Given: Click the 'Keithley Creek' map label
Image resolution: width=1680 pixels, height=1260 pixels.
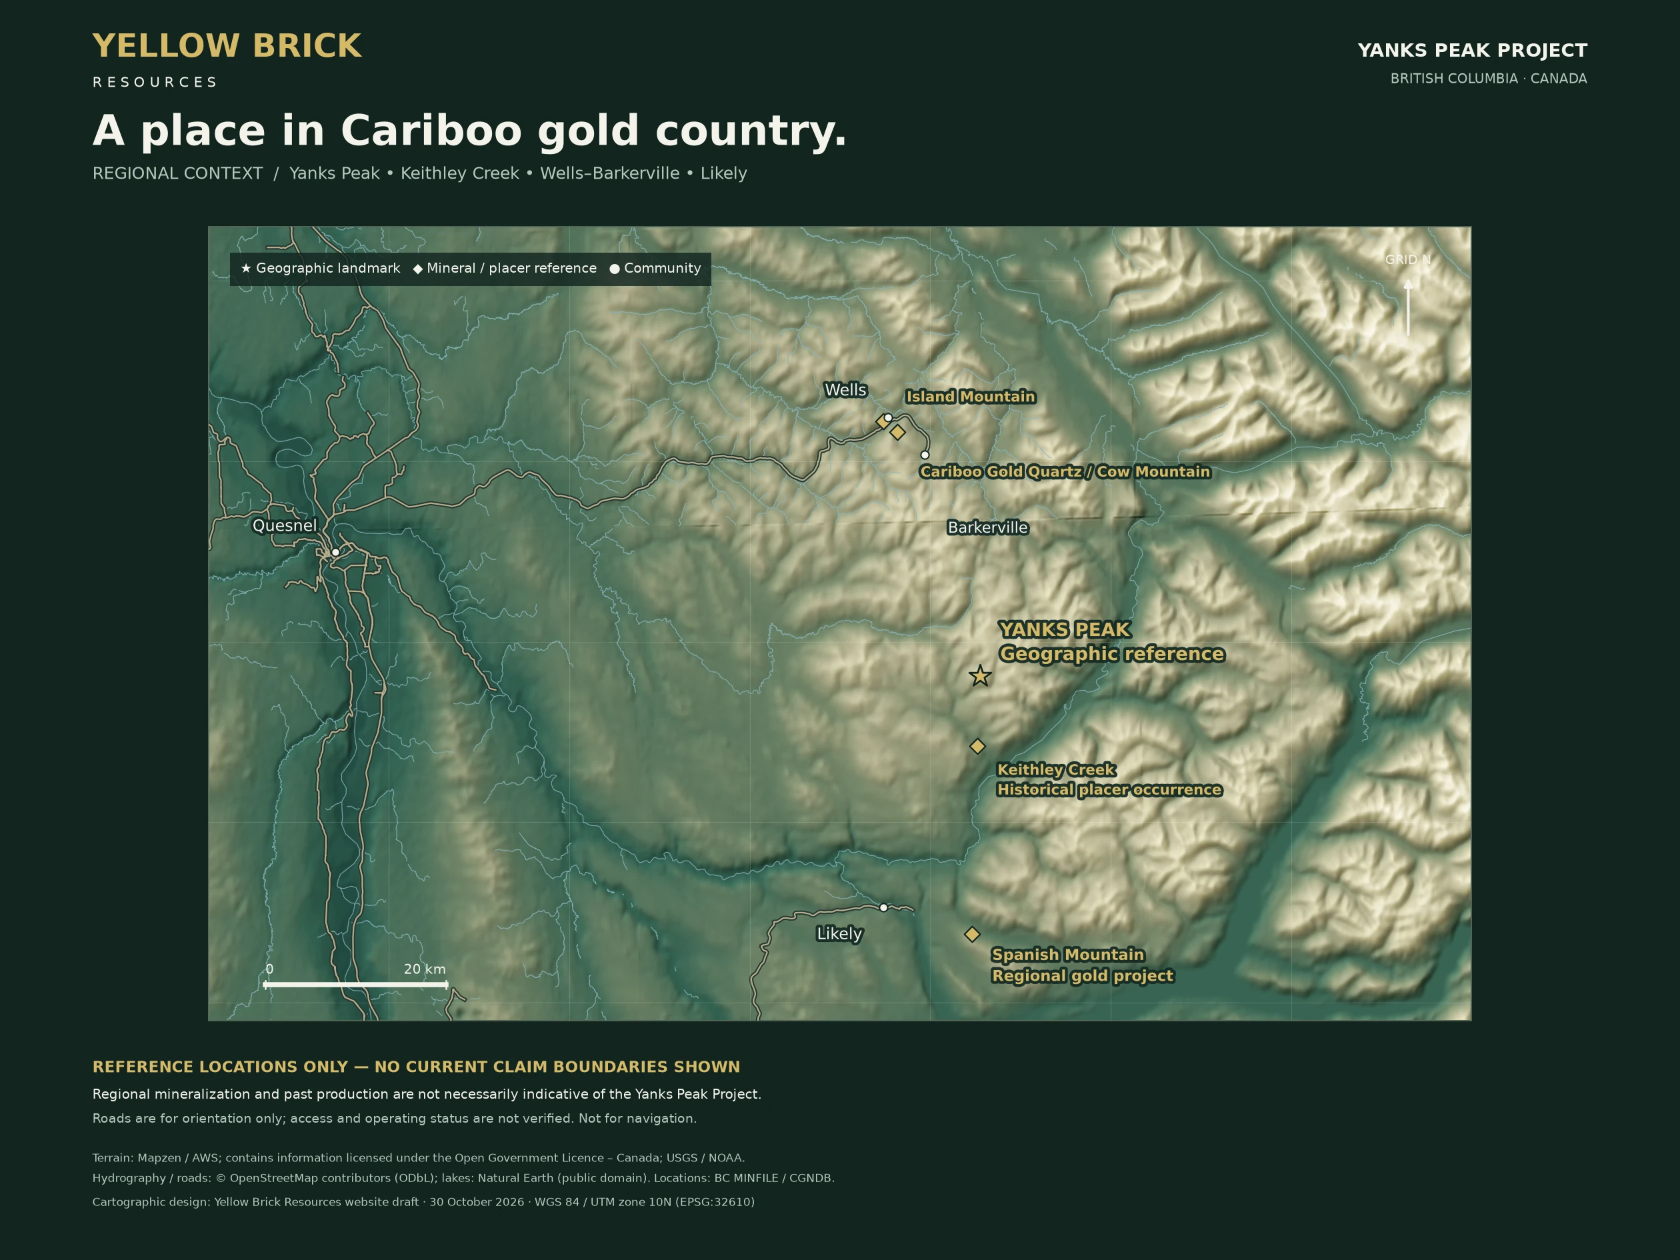Looking at the screenshot, I should [1057, 769].
